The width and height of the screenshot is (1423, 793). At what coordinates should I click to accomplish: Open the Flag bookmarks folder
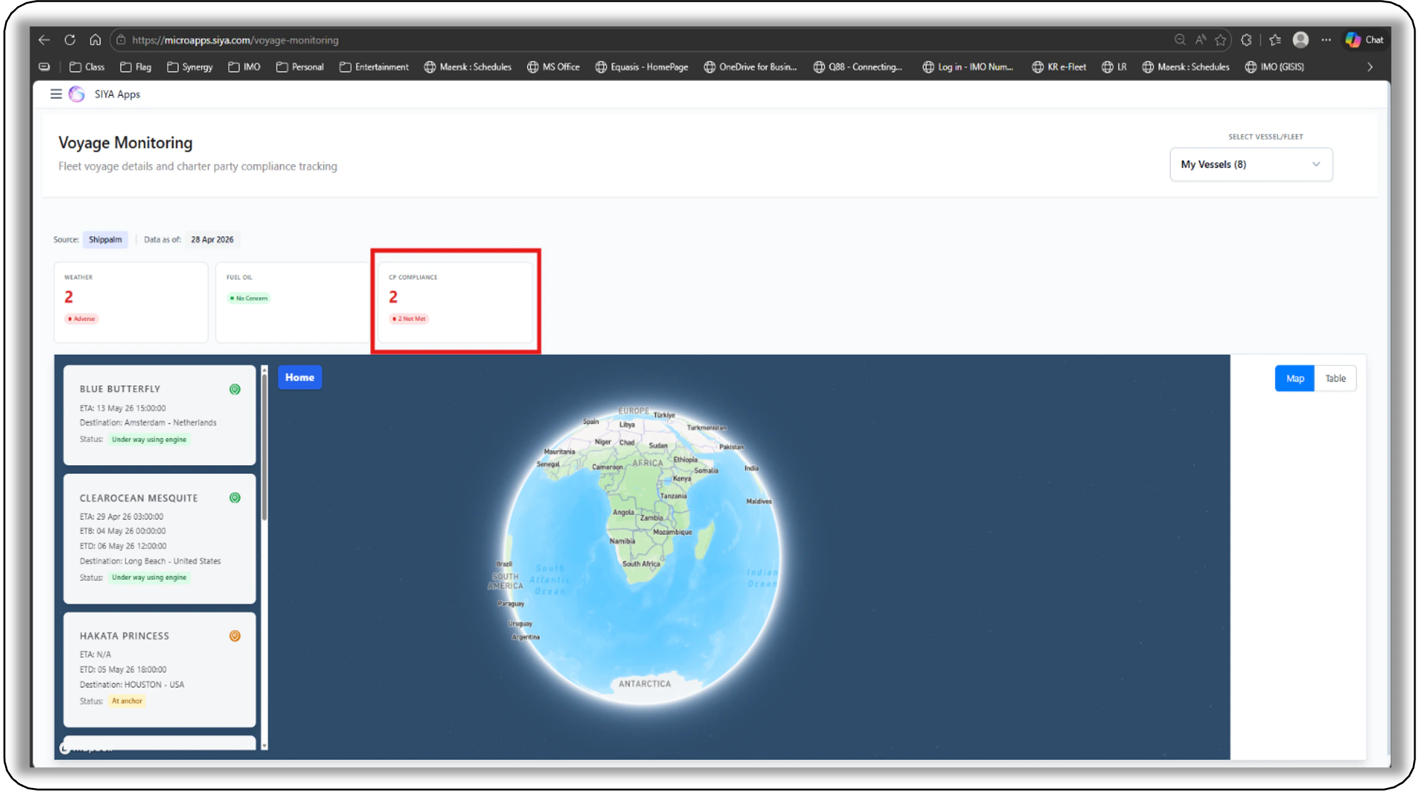[x=136, y=67]
